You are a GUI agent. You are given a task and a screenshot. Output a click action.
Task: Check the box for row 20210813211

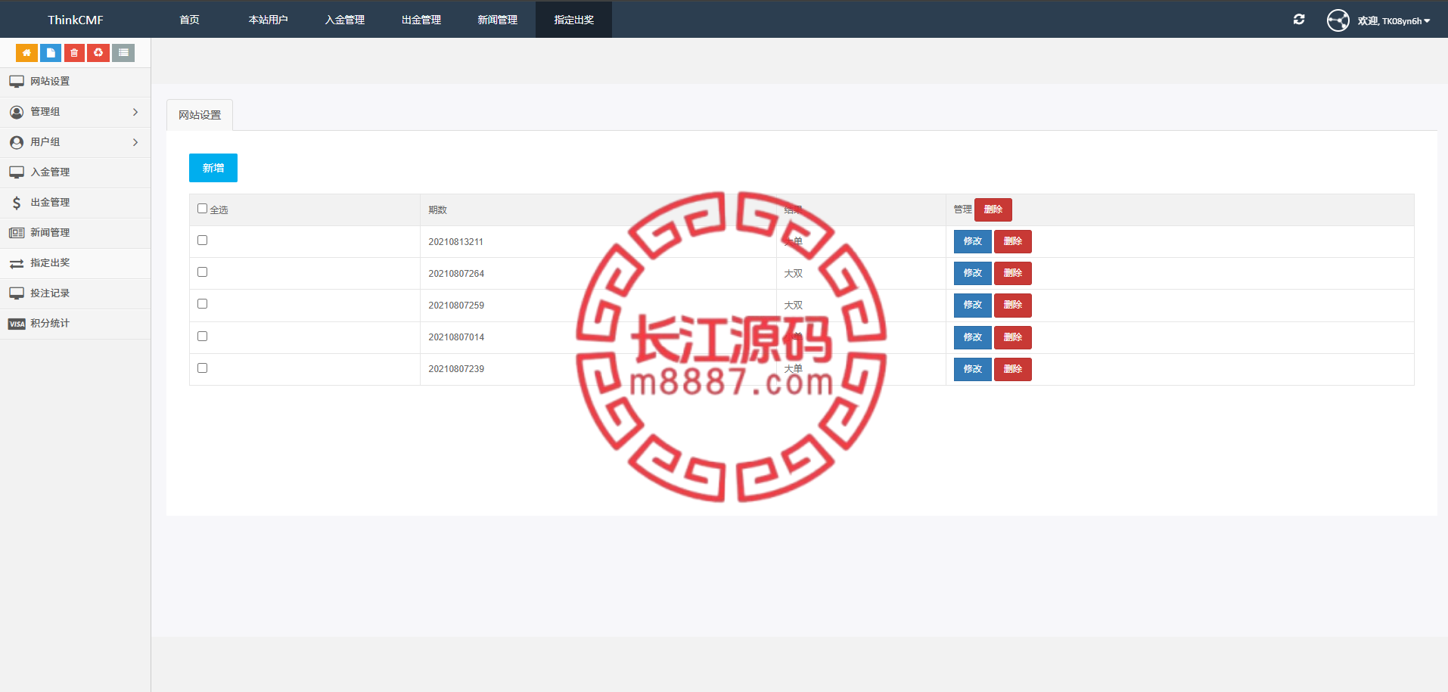(x=202, y=240)
